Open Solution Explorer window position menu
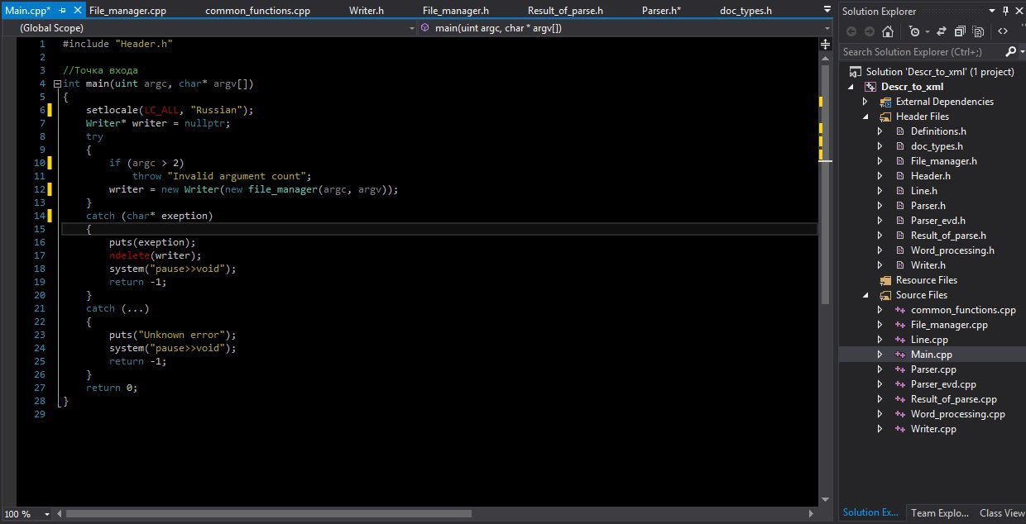1026x524 pixels. tap(990, 11)
